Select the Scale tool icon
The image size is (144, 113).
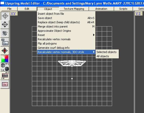[5, 42]
